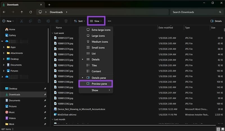The height and width of the screenshot is (131, 225).
Task: Select file 1000012377.jpg
Action: pyautogui.click(x=65, y=38)
